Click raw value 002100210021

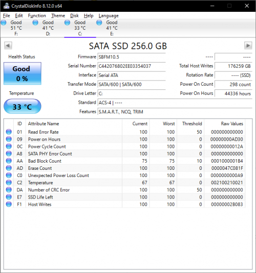click(x=227, y=183)
